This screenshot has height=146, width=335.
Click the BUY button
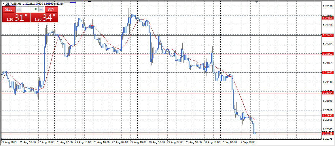tap(51, 9)
